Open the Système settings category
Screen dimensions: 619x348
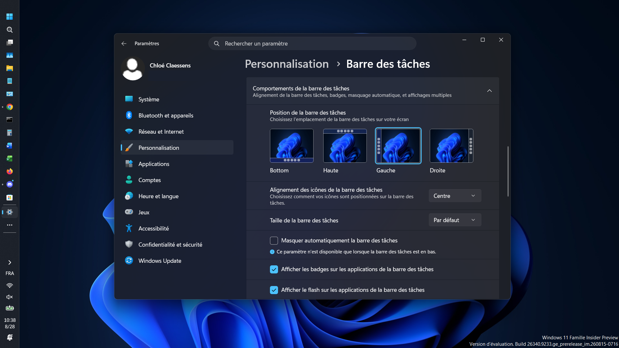pyautogui.click(x=177, y=99)
